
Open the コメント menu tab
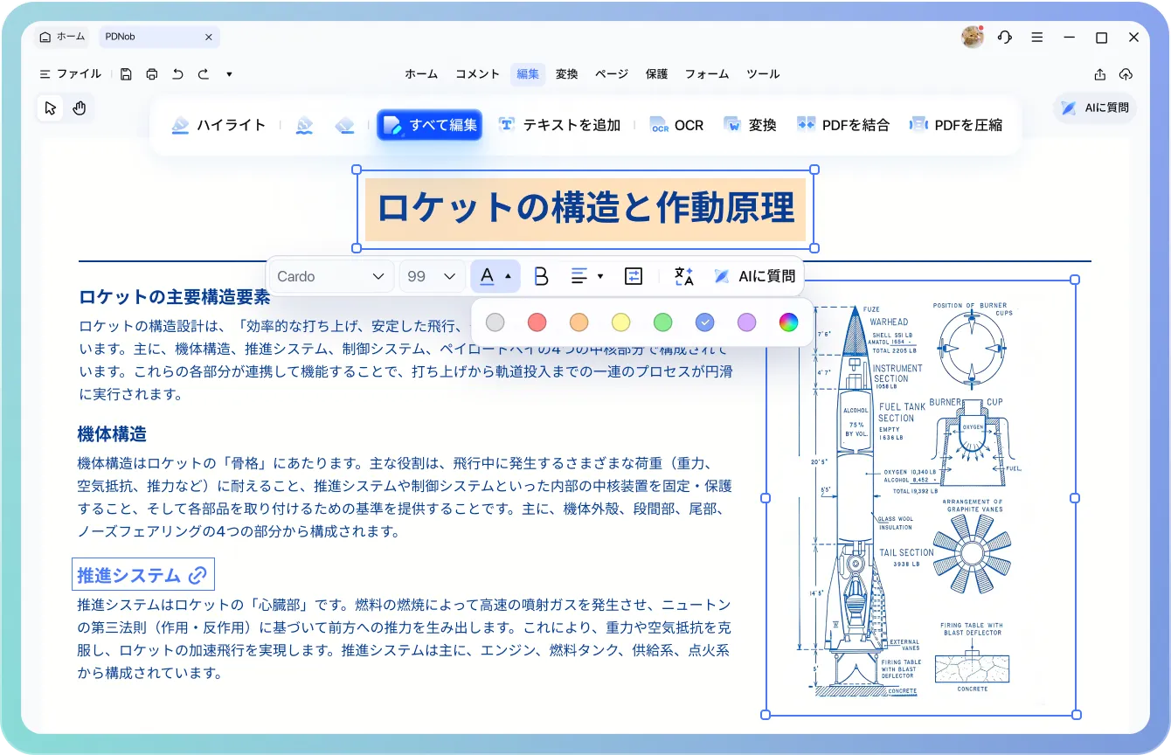477,74
